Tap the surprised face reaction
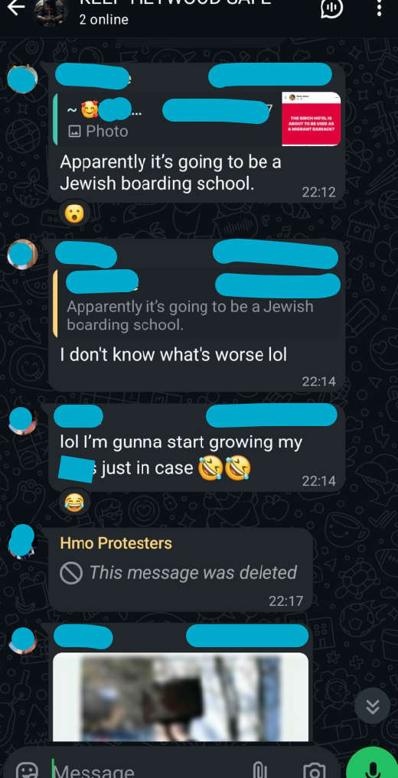398x778 pixels. coord(74,213)
